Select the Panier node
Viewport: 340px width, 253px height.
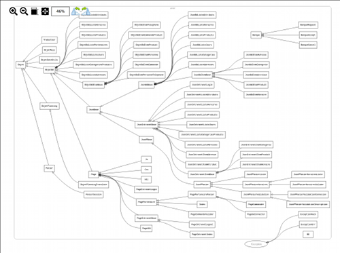(x=49, y=168)
